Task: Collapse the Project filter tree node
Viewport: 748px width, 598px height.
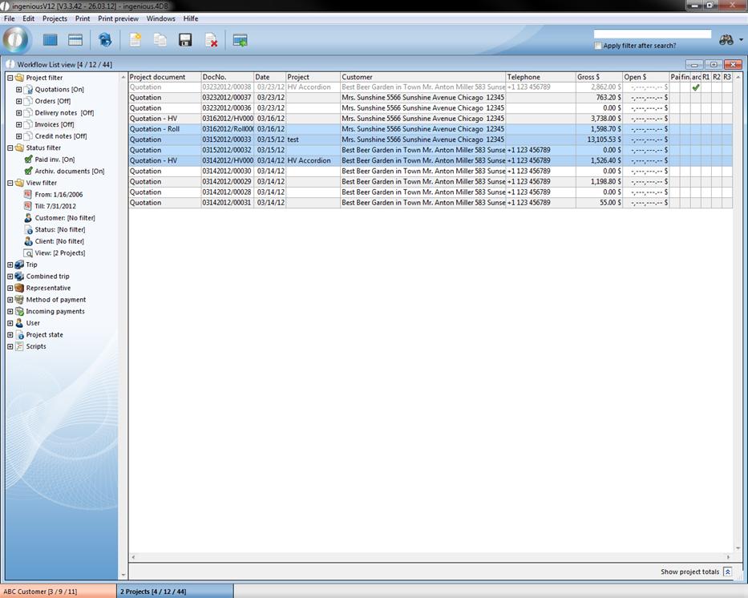Action: (x=10, y=78)
